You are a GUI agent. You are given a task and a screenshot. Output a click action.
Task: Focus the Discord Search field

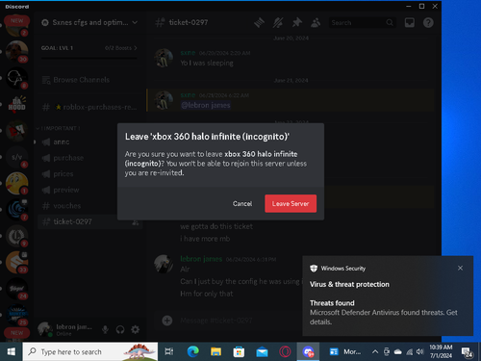coord(363,22)
